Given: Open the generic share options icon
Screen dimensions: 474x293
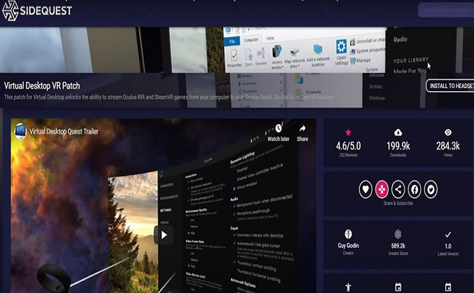Looking at the screenshot, I should (x=397, y=189).
